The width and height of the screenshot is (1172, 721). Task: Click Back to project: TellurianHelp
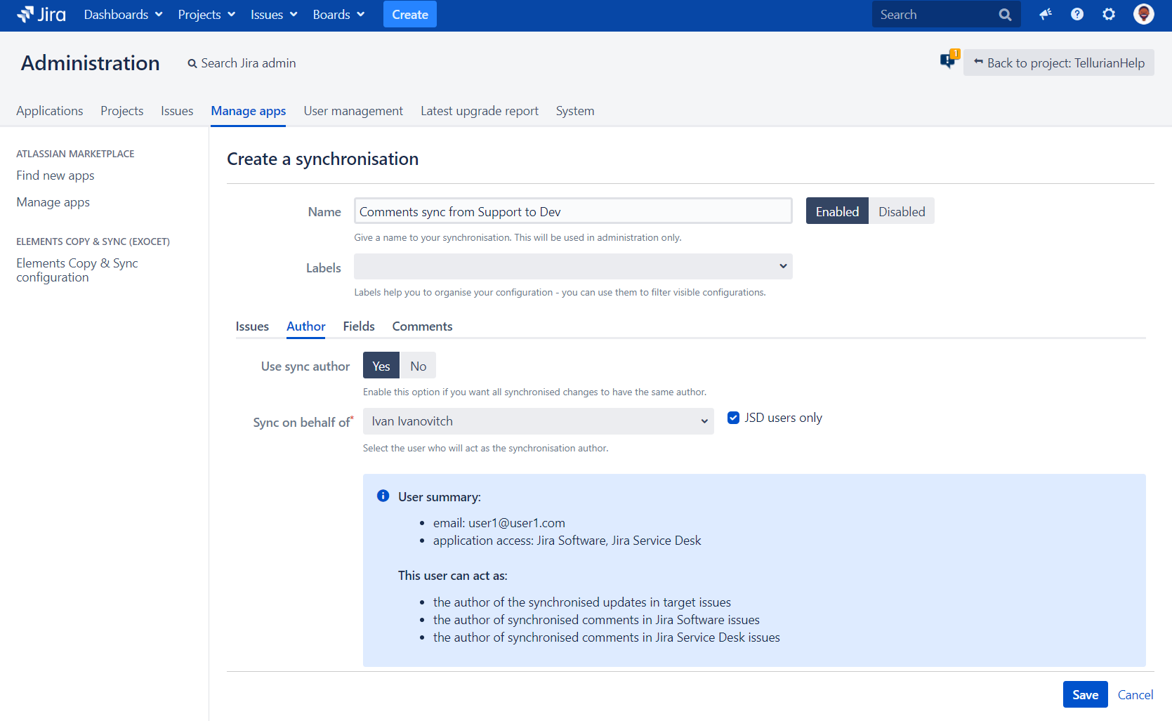(x=1058, y=62)
